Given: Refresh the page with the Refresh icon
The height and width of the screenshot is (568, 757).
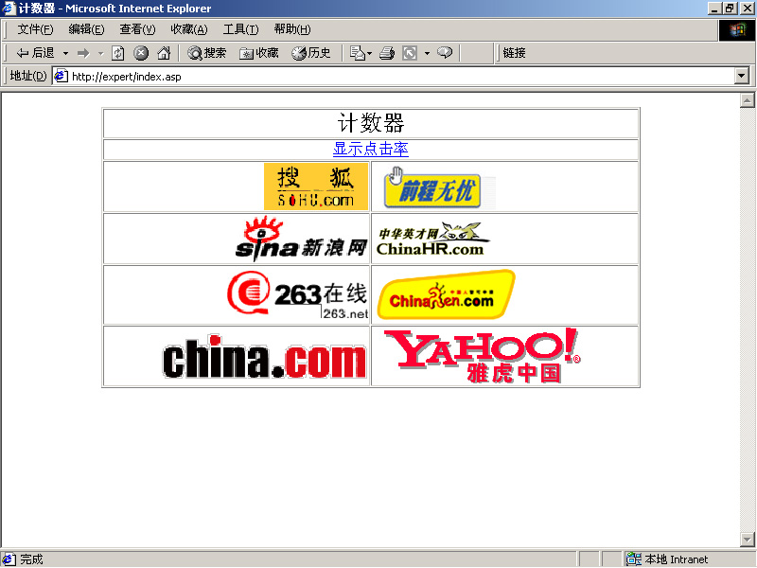Looking at the screenshot, I should tap(118, 53).
